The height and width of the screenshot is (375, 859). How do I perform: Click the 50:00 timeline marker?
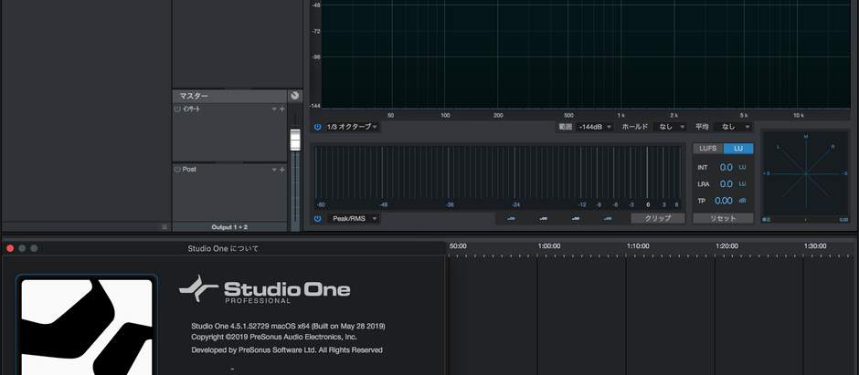click(458, 246)
